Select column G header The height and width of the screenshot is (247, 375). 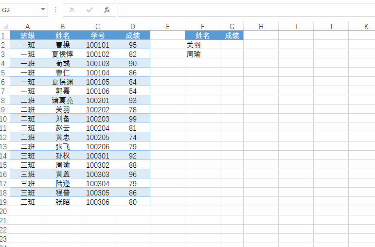(232, 26)
